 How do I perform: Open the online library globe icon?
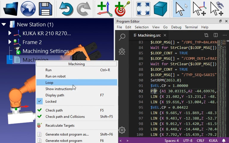28,9
